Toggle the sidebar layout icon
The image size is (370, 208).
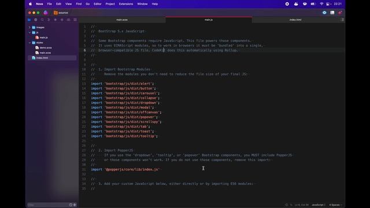tap(332, 13)
